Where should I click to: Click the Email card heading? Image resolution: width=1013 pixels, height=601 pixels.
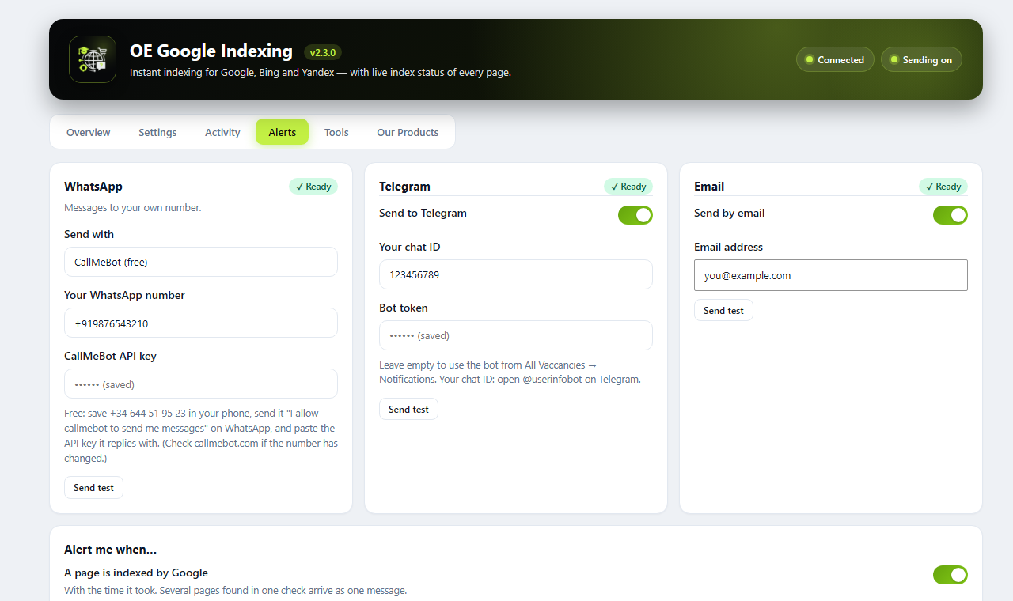click(x=709, y=187)
